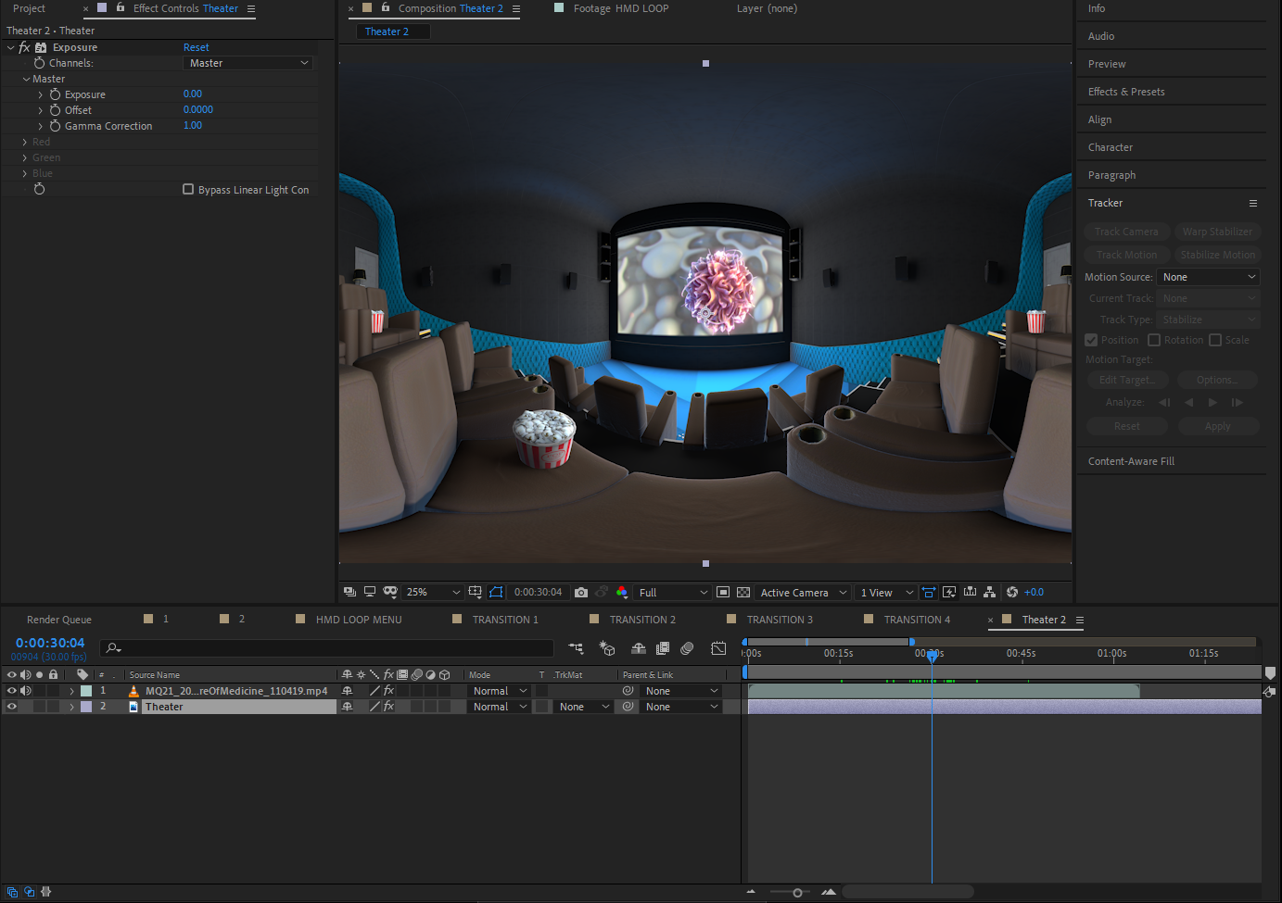Viewport: 1282px width, 903px height.
Task: Check Bypass Linear Light Conversion for Exposure
Action: (187, 189)
